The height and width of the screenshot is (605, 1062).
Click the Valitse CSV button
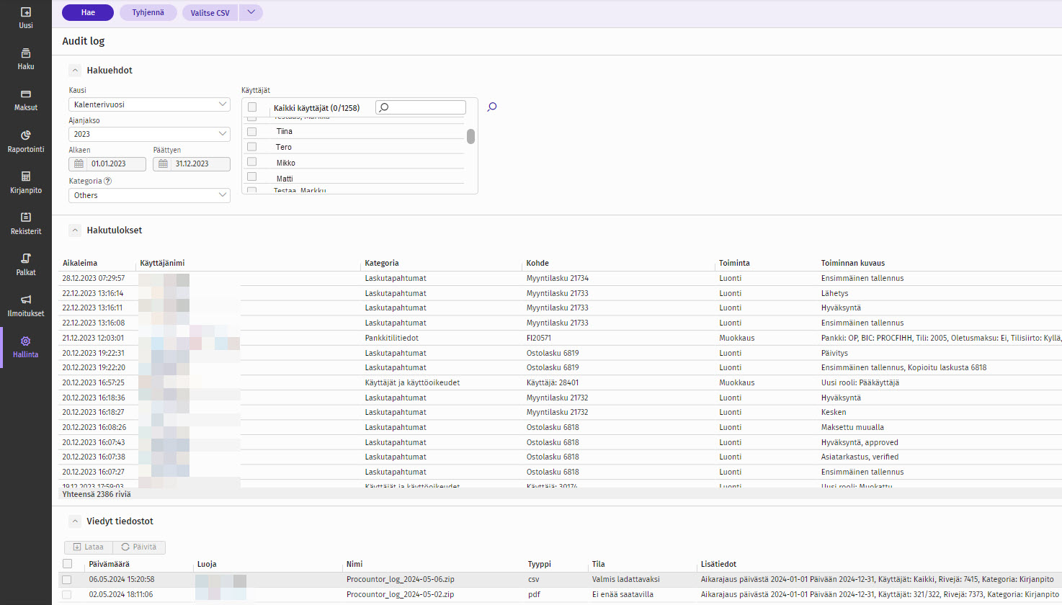pos(210,12)
